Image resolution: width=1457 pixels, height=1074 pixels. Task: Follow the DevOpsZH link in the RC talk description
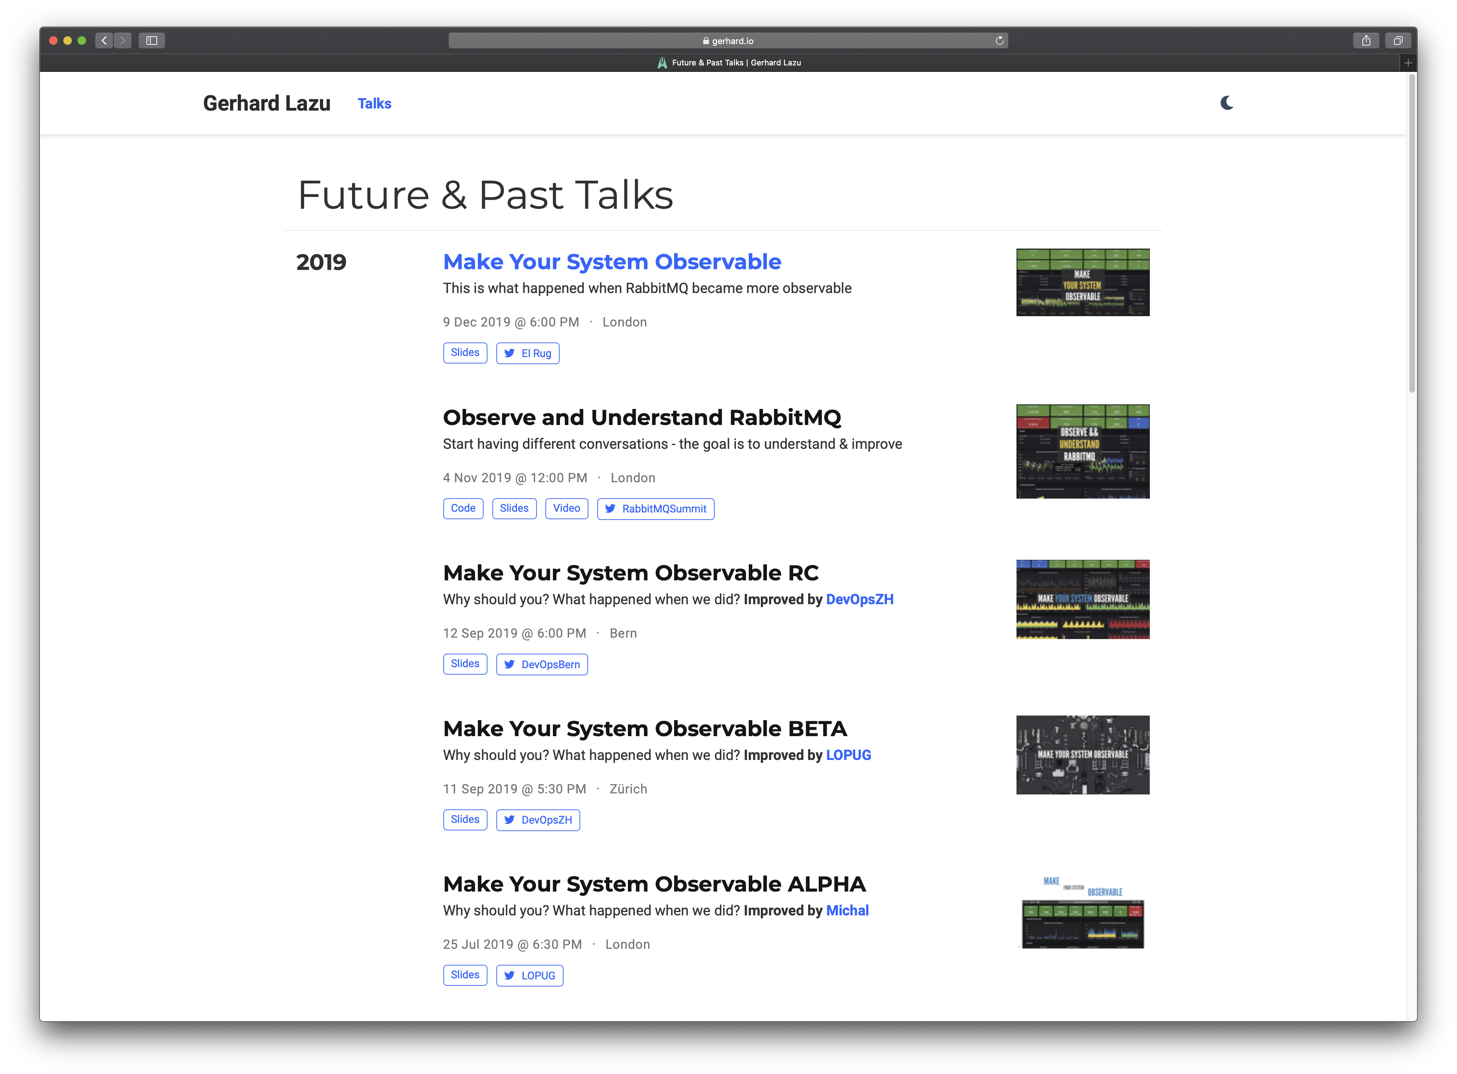859,599
